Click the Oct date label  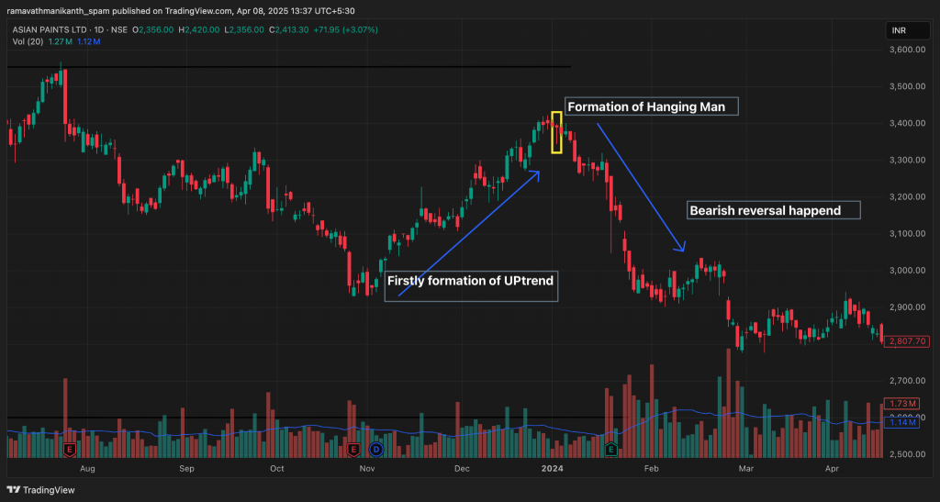(x=277, y=468)
